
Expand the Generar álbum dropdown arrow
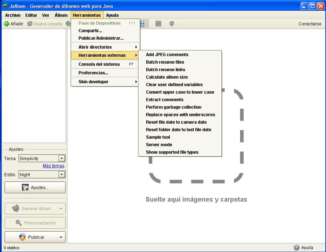click(61, 208)
